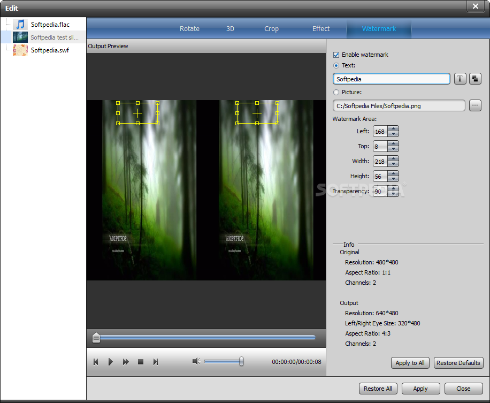The width and height of the screenshot is (490, 403).
Task: Click the left preview watermark center crosshair
Action: [137, 113]
